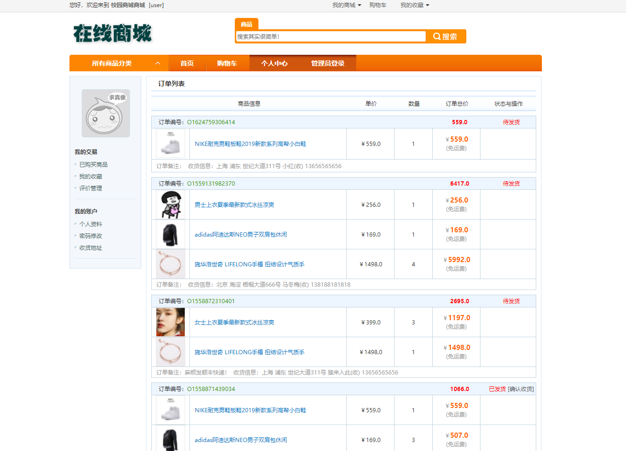Image resolution: width=626 pixels, height=451 pixels.
Task: Click the woman model thumbnail for 女士上衣
Action: [x=170, y=322]
